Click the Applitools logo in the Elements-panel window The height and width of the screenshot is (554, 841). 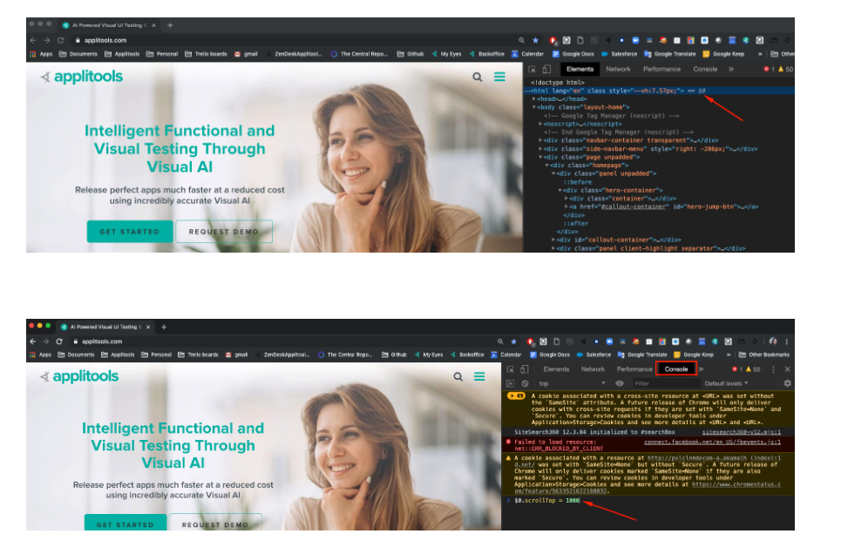pos(82,77)
